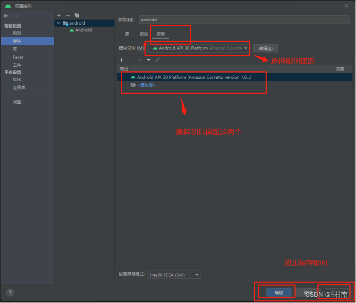This screenshot has width=356, height=303.
Task: Click the help question mark button
Action: [x=10, y=293]
